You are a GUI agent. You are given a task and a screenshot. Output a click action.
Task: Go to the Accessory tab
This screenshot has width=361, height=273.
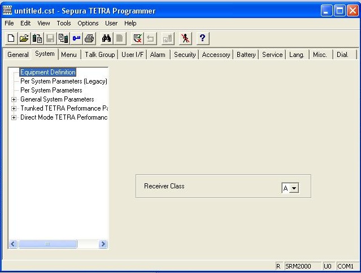click(216, 55)
